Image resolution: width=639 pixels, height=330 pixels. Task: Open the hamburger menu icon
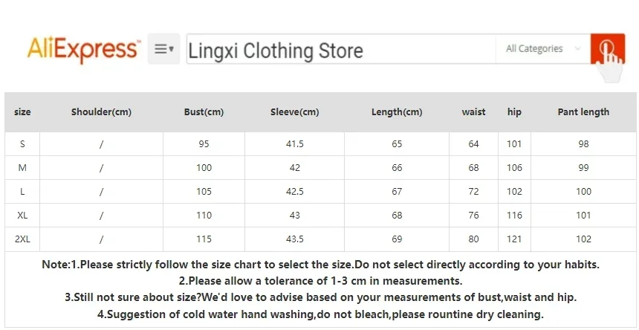pos(163,49)
